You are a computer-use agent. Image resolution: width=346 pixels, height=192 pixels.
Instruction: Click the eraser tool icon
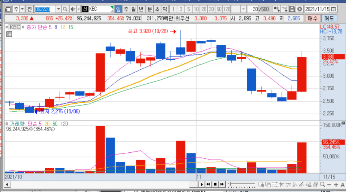(x=308, y=184)
